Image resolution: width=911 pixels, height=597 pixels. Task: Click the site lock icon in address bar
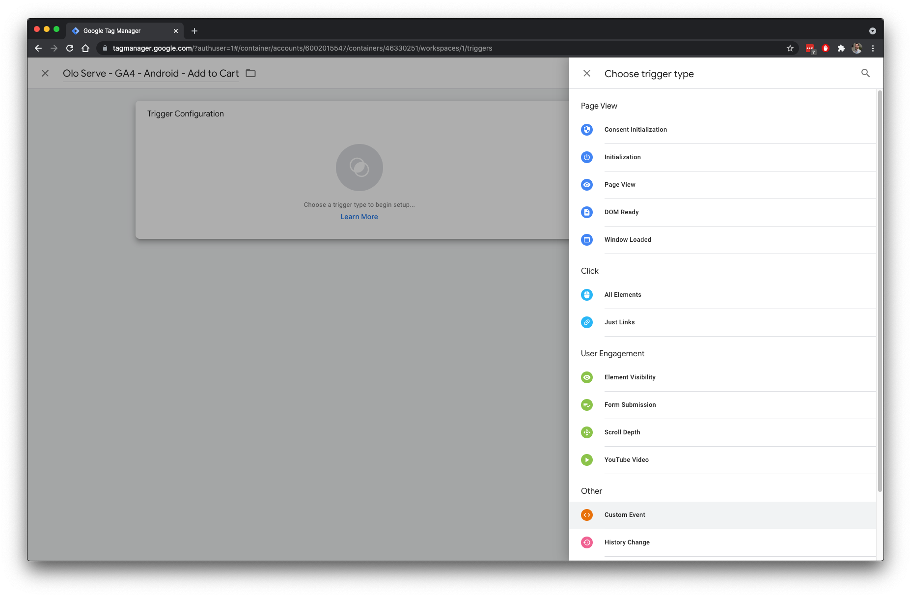(x=105, y=48)
